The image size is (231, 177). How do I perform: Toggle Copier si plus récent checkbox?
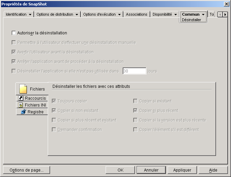point(135,111)
